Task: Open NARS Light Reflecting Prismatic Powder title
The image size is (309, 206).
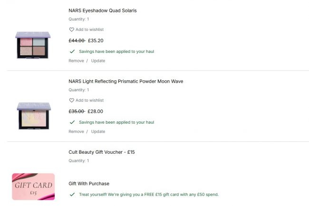Action: coord(126,81)
